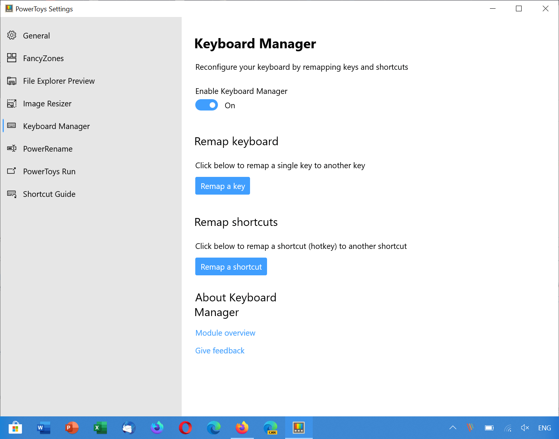Open the Image Resizer module
This screenshot has width=559, height=439.
point(47,103)
